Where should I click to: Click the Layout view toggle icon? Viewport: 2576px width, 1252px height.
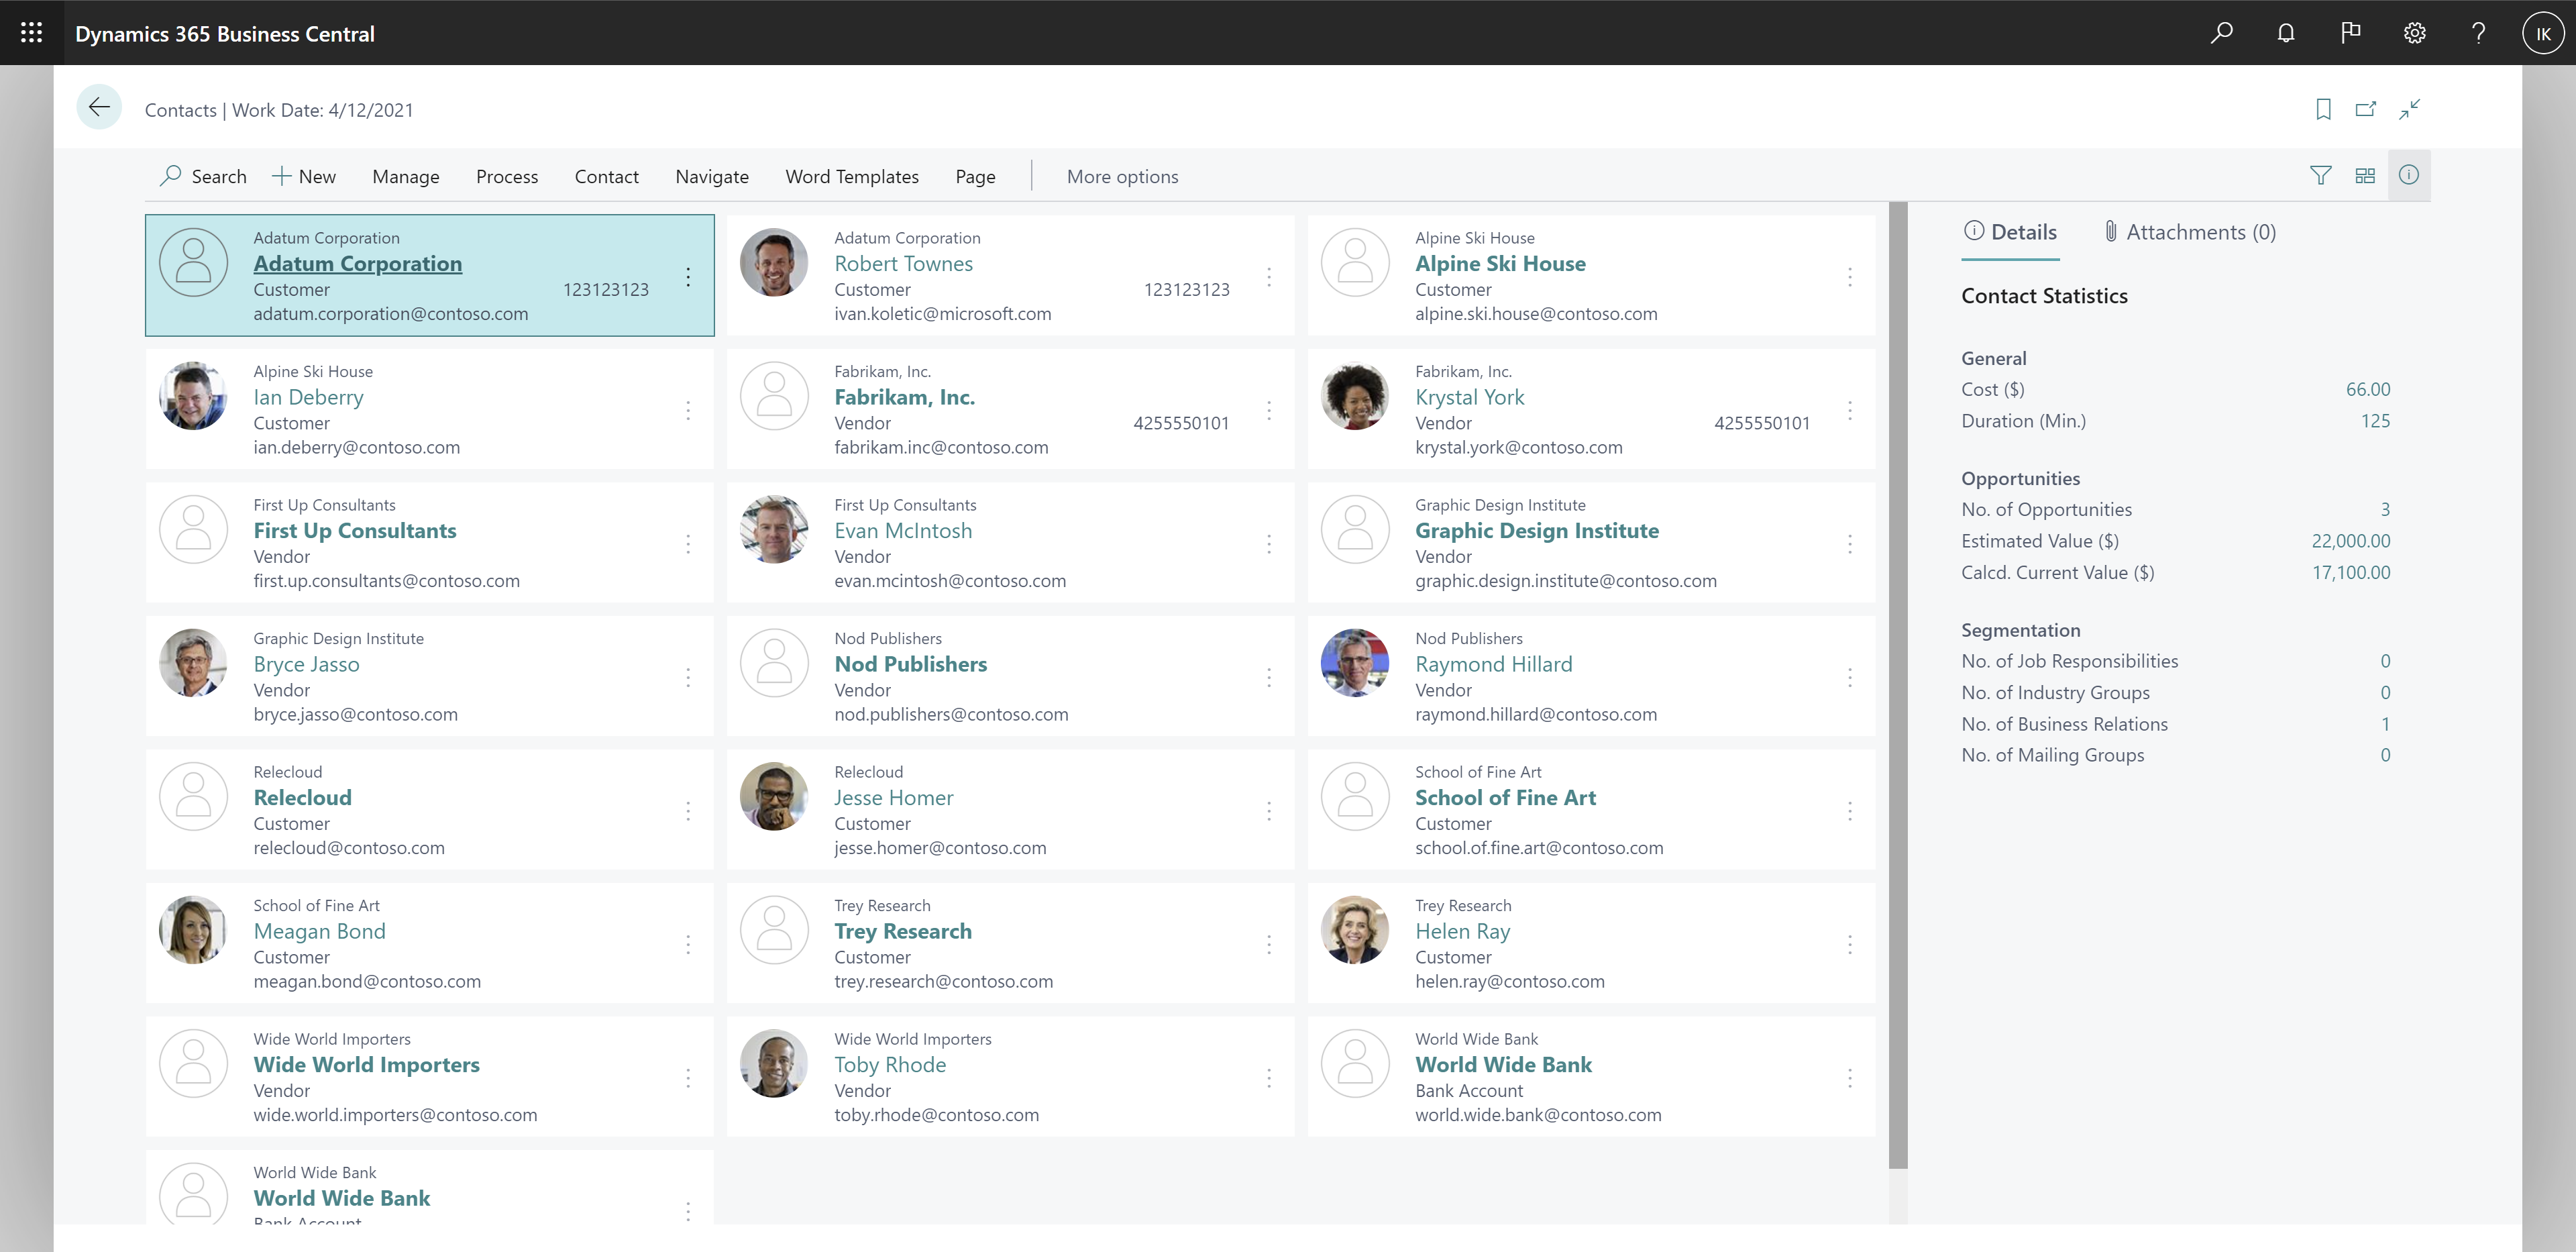pyautogui.click(x=2366, y=176)
